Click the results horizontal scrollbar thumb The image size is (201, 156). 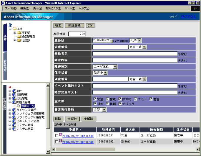[x=85, y=149]
